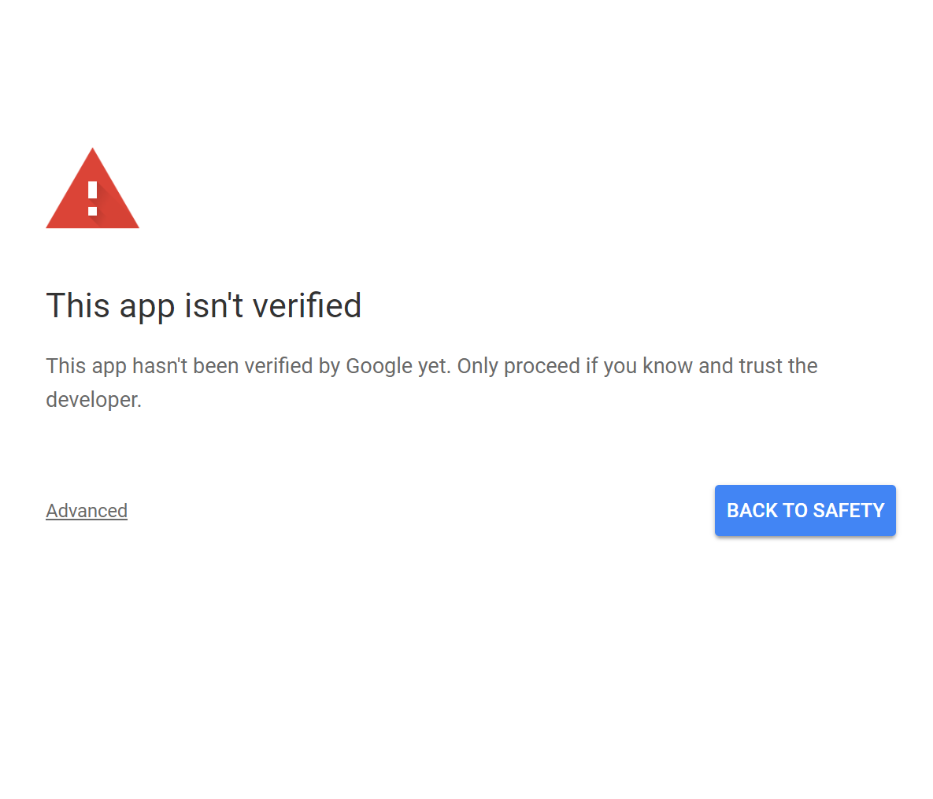
Task: Click the word "BACK" on the blue button
Action: tap(752, 510)
